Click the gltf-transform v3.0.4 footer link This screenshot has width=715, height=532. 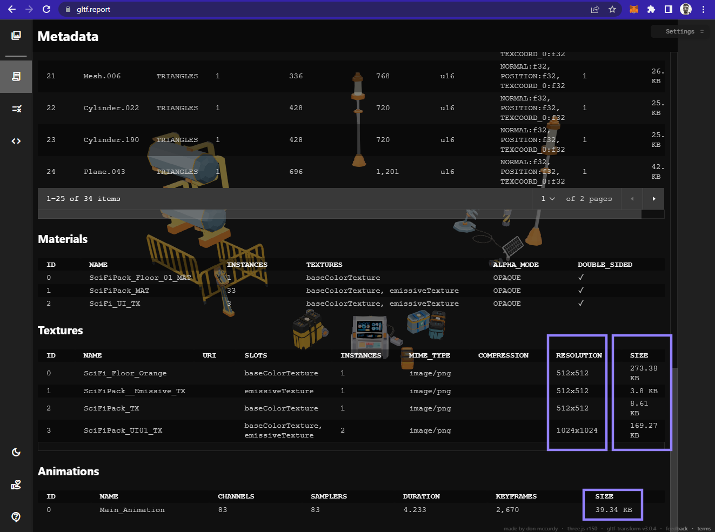[631, 529]
